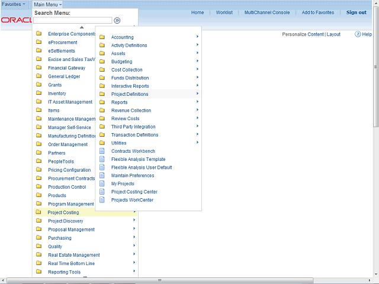The image size is (379, 284).
Task: Click the search go arrow button
Action: coord(117,20)
